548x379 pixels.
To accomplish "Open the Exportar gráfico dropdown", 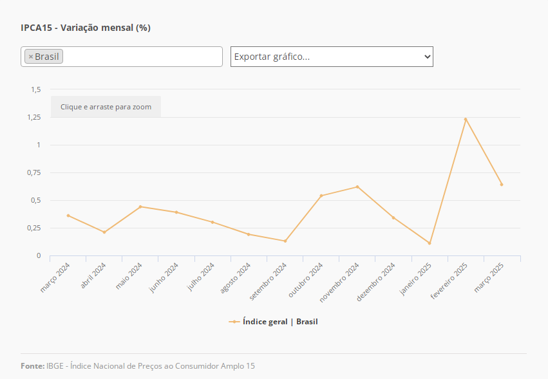I will (x=332, y=57).
